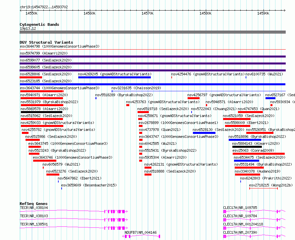Image resolution: width=295 pixels, height=240 pixels.
Task: Click nsv6519718 Sedlazeck2020 label
Action: [x=163, y=109]
